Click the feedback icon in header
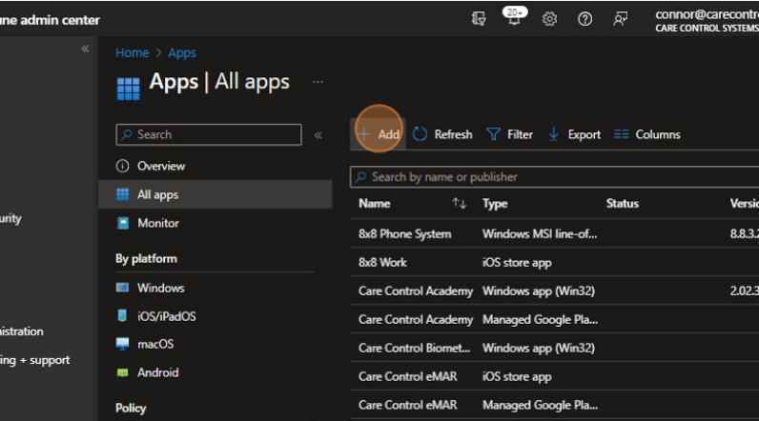This screenshot has height=421, width=759. (x=621, y=19)
